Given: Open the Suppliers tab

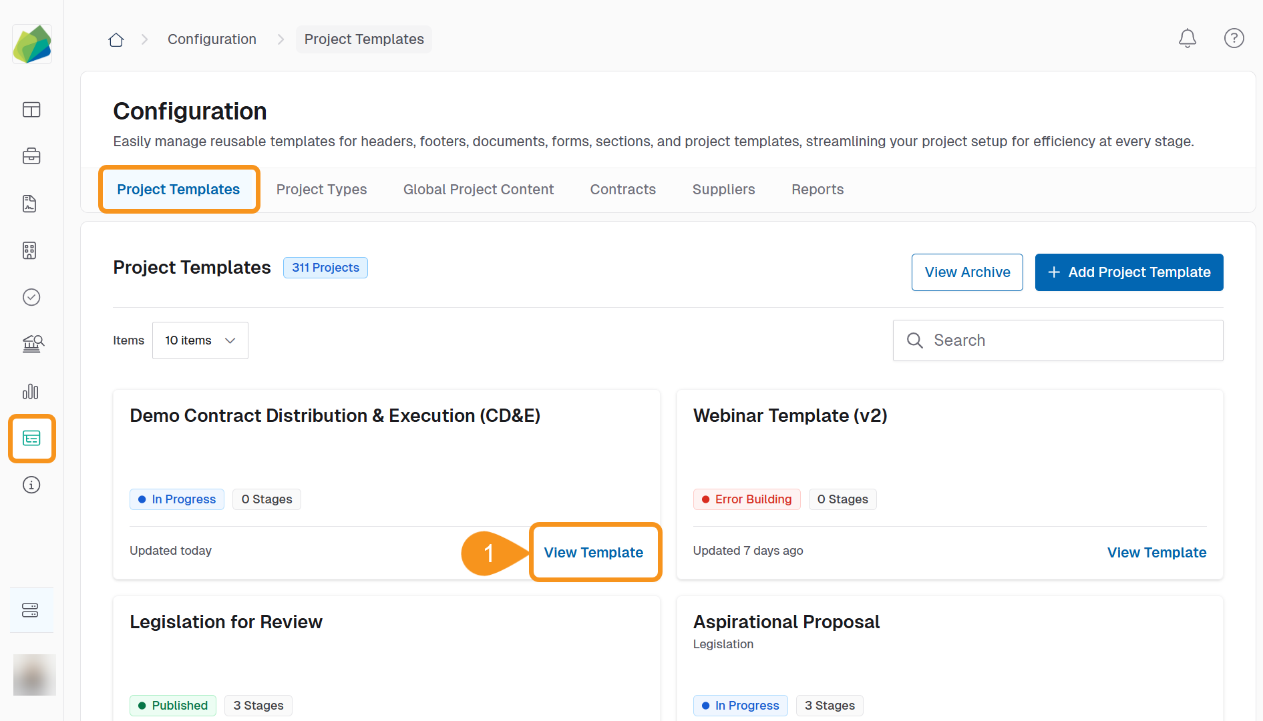Looking at the screenshot, I should coord(723,190).
